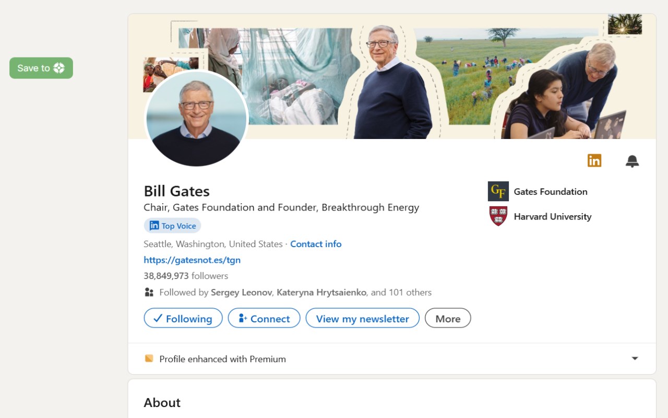This screenshot has height=418, width=668.
Task: Open Sergey Leonov follower link
Action: point(241,293)
